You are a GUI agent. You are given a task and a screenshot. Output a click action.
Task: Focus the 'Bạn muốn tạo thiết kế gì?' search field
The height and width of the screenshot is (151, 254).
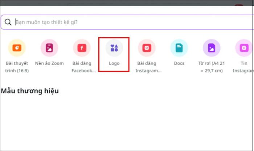pos(127,22)
